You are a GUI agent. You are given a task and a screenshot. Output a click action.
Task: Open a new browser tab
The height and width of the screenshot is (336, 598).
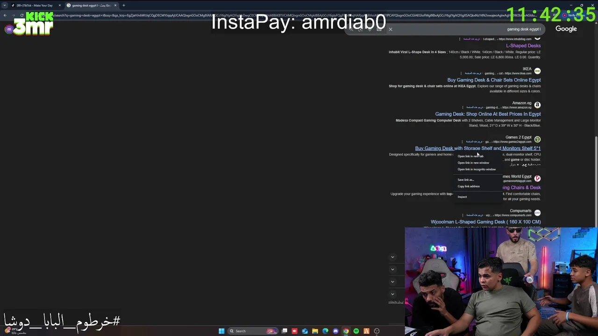[x=124, y=6]
